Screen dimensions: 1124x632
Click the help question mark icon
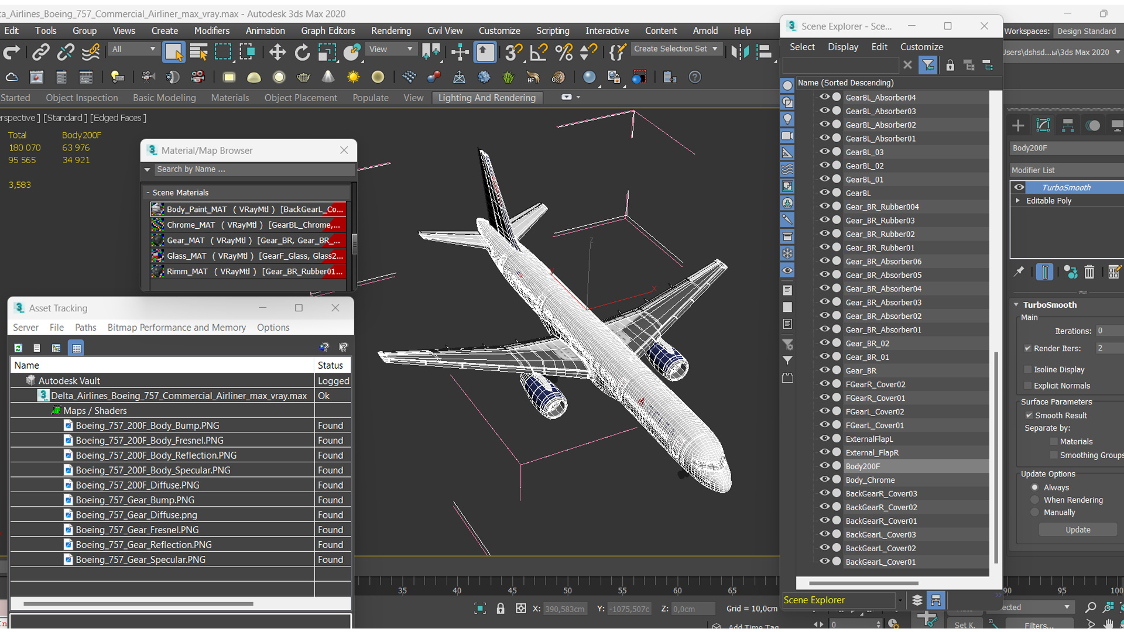(x=695, y=77)
